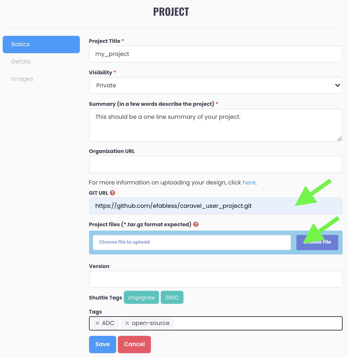The width and height of the screenshot is (348, 357).
Task: Click into the Organization URL field
Action: point(216,164)
